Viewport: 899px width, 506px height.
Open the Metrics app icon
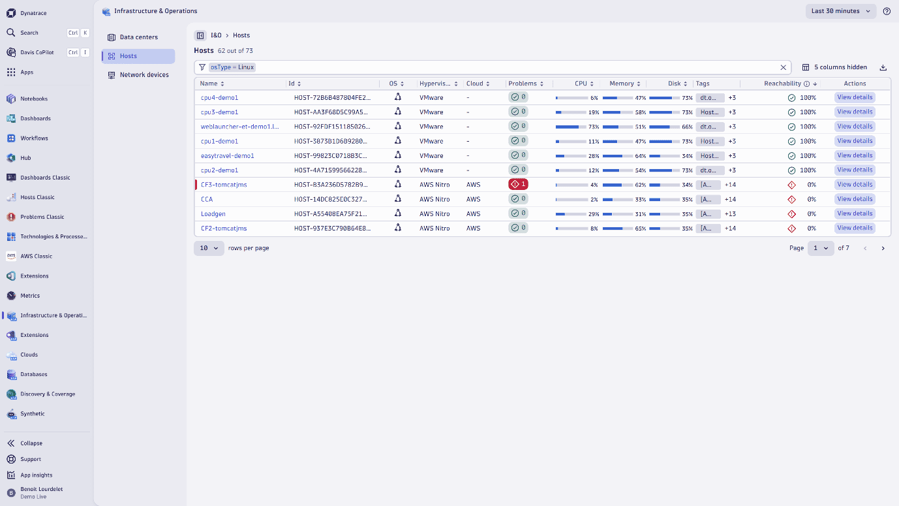click(11, 295)
